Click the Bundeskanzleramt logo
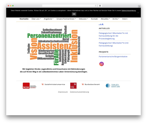This screenshot has height=124, width=147. (x=91, y=84)
